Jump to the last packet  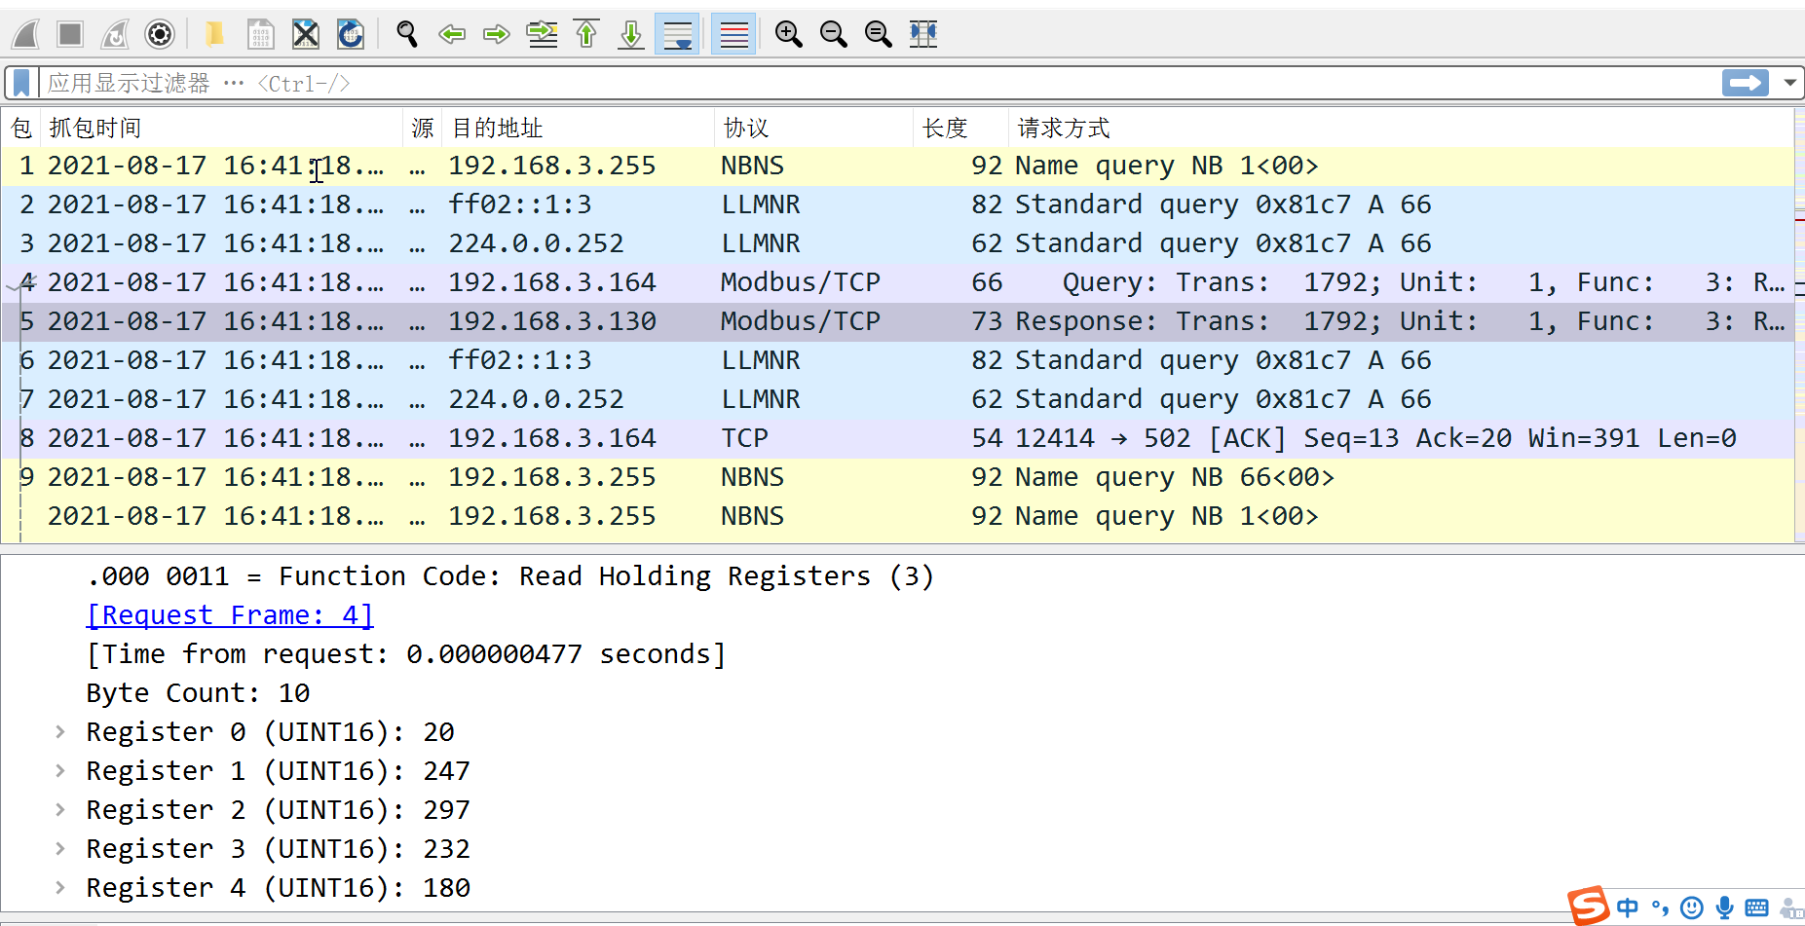click(x=631, y=34)
